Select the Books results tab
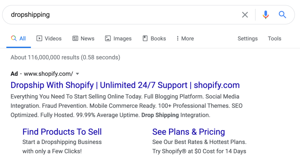The width and height of the screenshot is (300, 165). [x=154, y=38]
